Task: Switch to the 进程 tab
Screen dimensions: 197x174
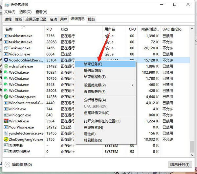Action: tap(8, 19)
